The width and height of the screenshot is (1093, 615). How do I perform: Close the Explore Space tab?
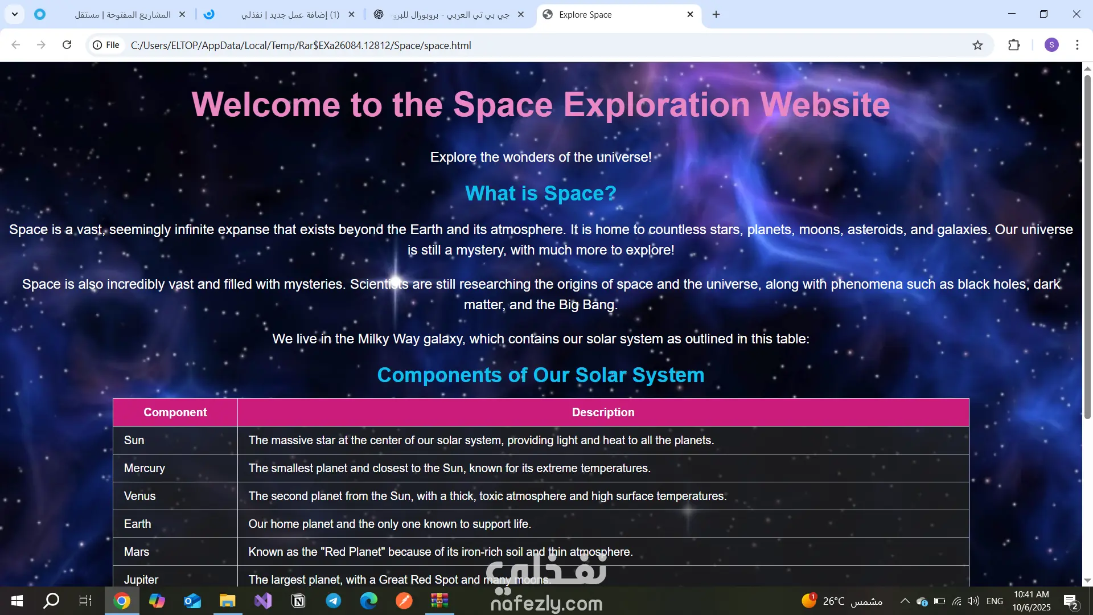click(690, 14)
